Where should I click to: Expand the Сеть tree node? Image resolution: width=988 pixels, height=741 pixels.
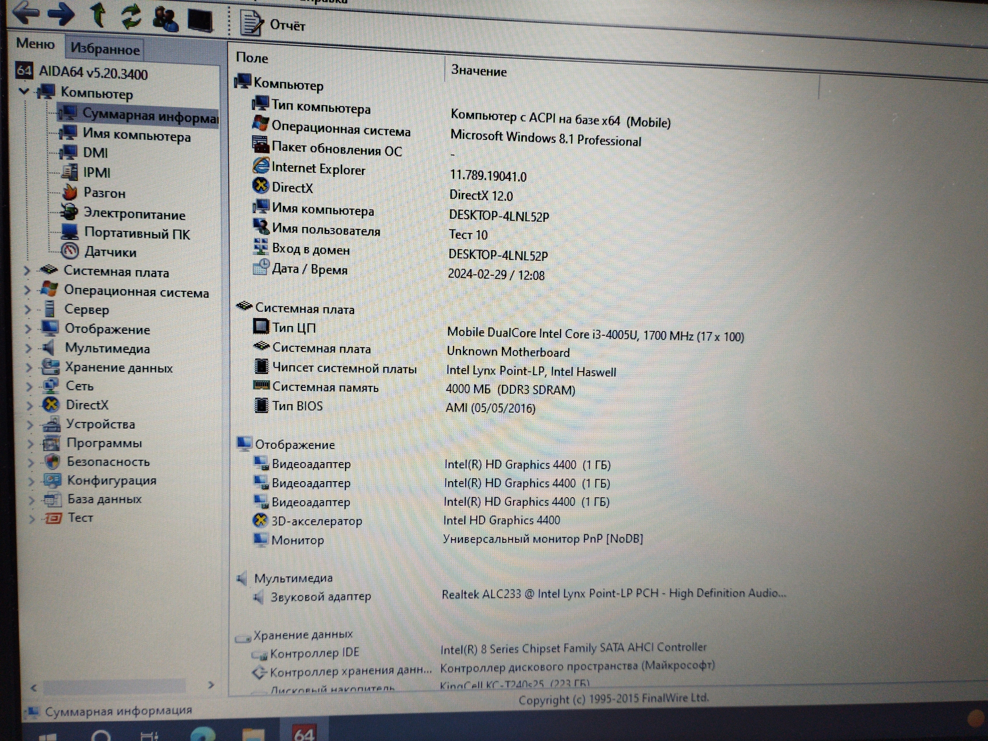pos(29,386)
